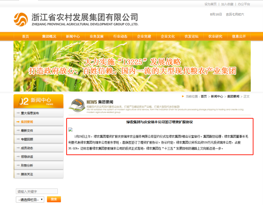The height and width of the screenshot is (205, 263).
Task: Open 信息公开 from the navigation bar
Action: coord(239,36)
